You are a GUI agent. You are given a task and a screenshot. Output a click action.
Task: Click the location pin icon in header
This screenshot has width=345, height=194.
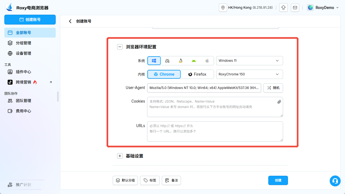point(223,8)
